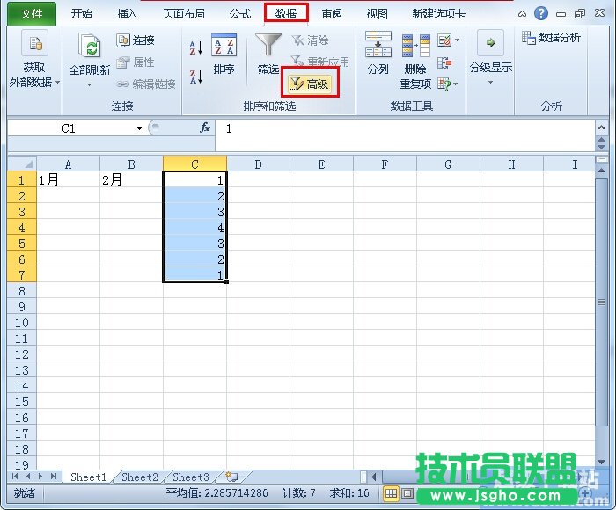Screen dimensions: 616x510
Task: Sort ascending A to Z
Action: click(195, 47)
